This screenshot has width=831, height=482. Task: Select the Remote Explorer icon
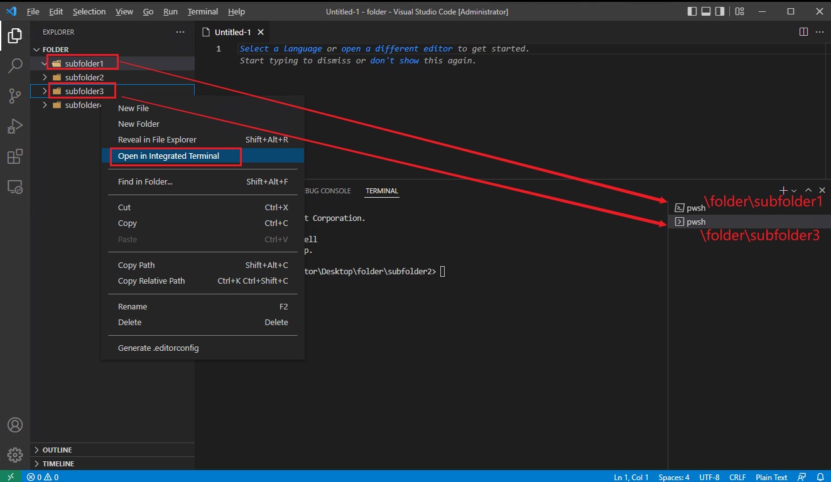click(x=15, y=186)
